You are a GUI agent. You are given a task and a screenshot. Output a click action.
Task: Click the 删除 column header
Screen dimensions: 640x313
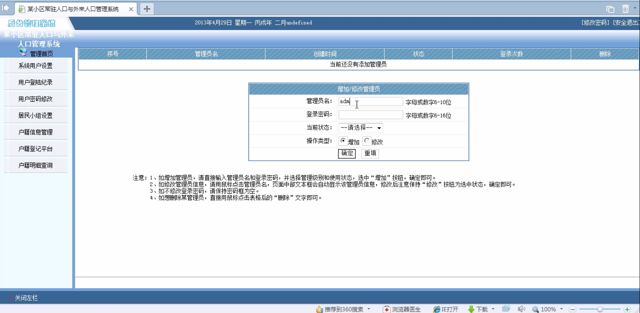point(605,54)
